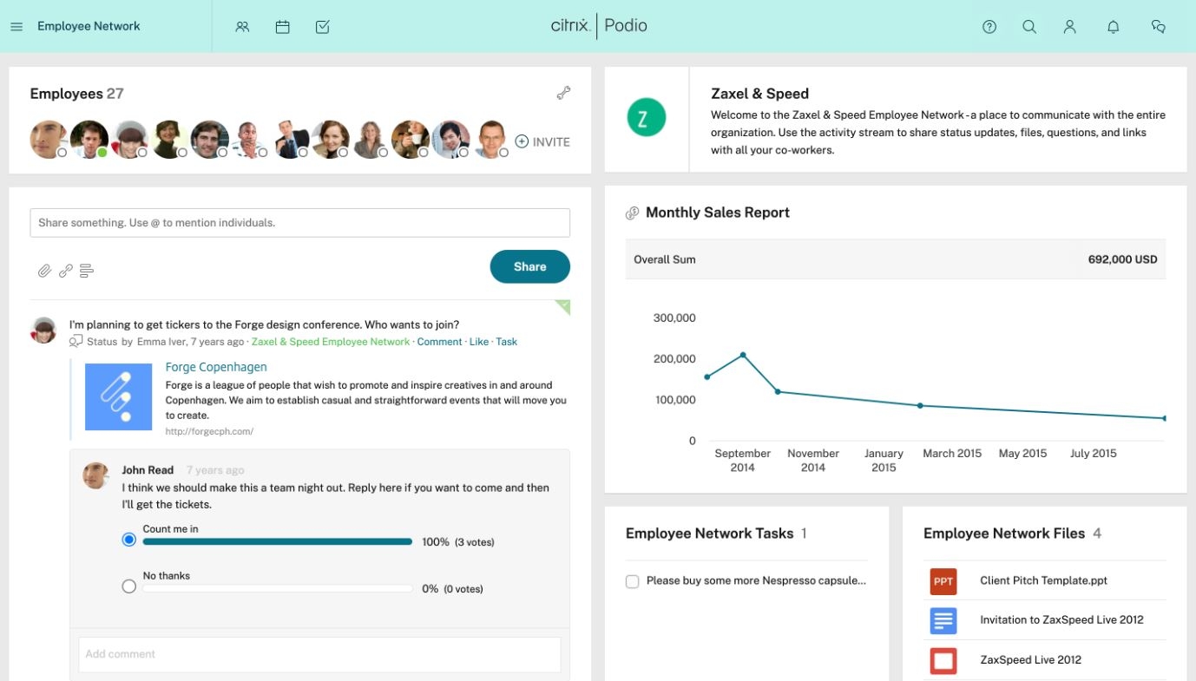This screenshot has width=1196, height=681.
Task: Click the green corner flag on the post
Action: click(563, 306)
